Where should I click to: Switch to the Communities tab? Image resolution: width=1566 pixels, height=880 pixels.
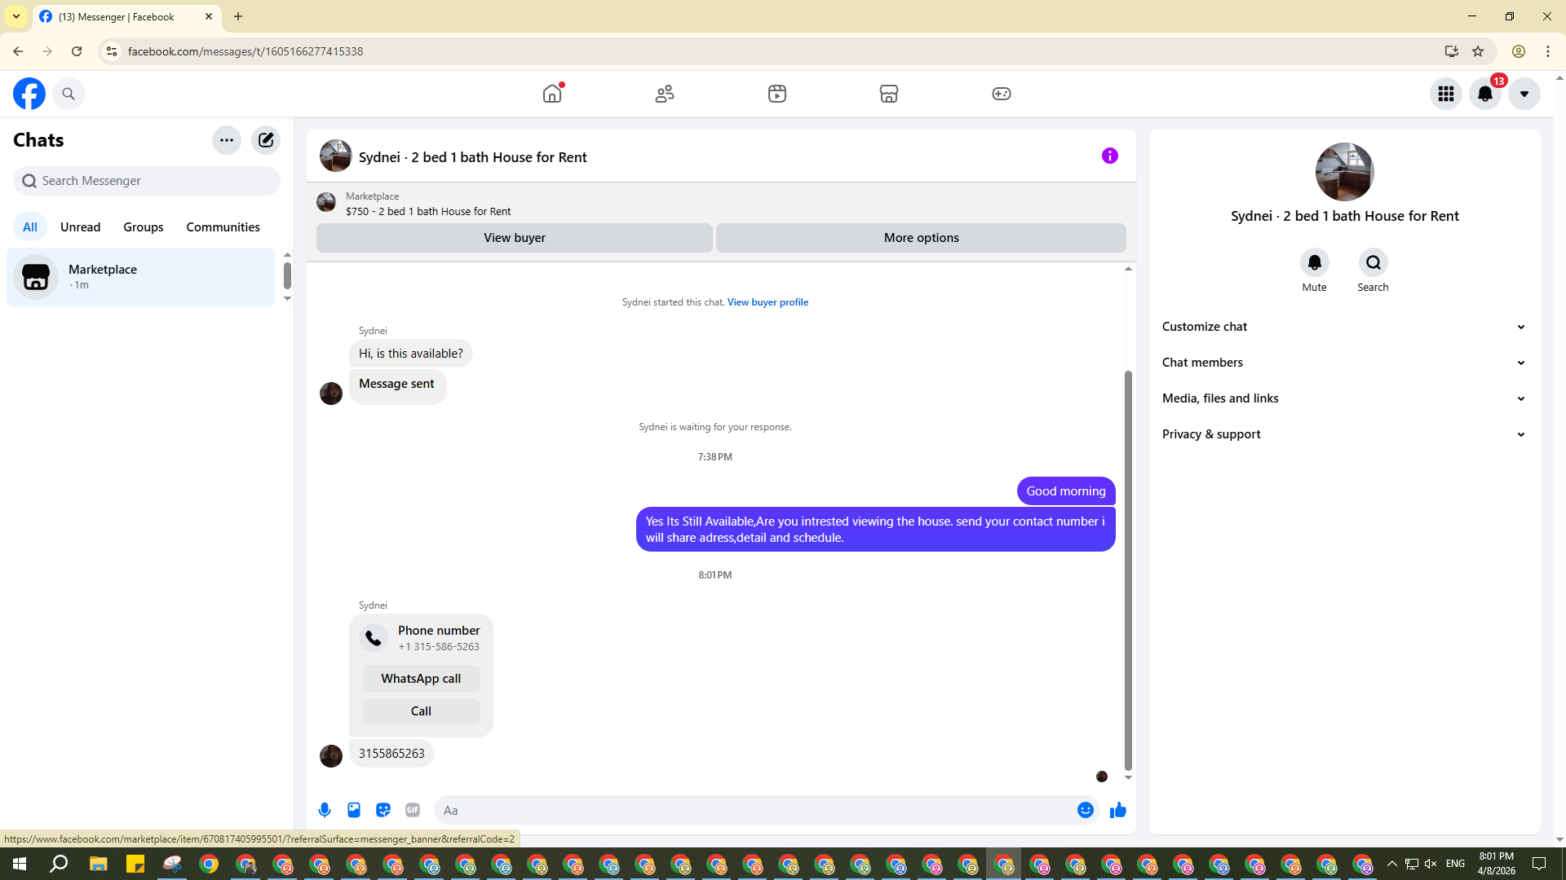(x=223, y=227)
